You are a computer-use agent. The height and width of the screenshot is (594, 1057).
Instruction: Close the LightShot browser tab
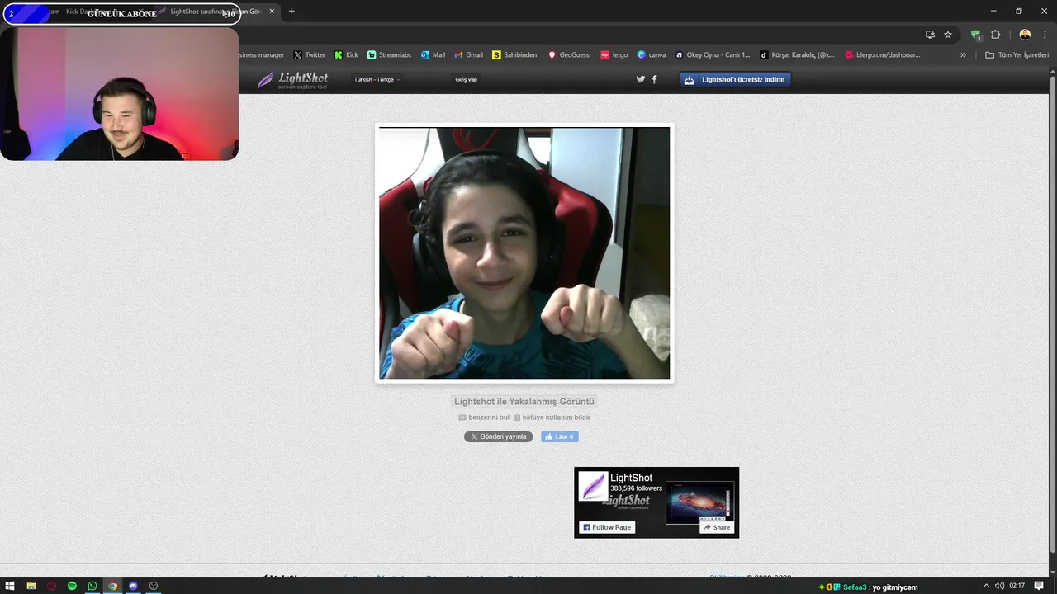click(272, 12)
